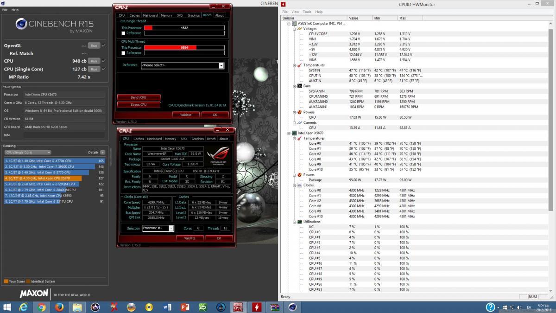Image resolution: width=556 pixels, height=313 pixels.
Task: Click the volume icon in the system tray
Action: (x=518, y=307)
